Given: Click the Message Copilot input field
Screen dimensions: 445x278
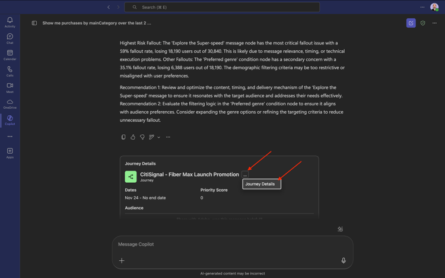Looking at the screenshot, I should (x=233, y=244).
